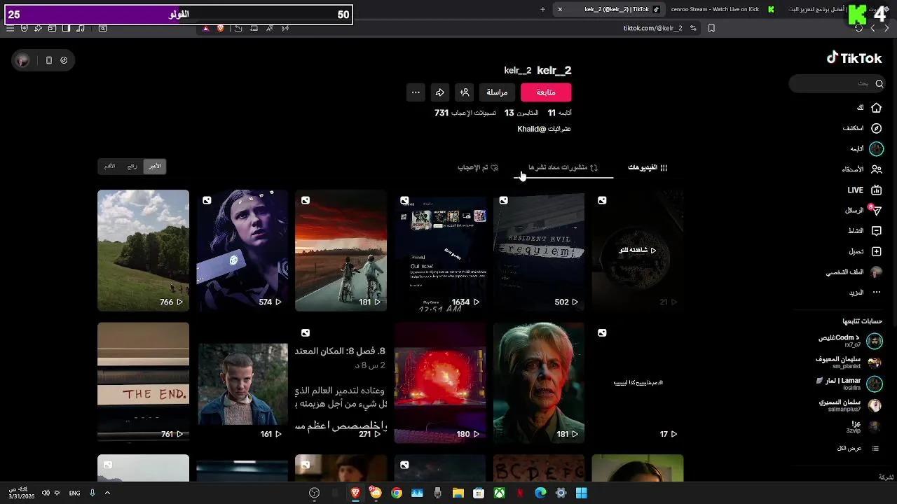Switch to the Liked tab
The image size is (897, 504).
(478, 167)
